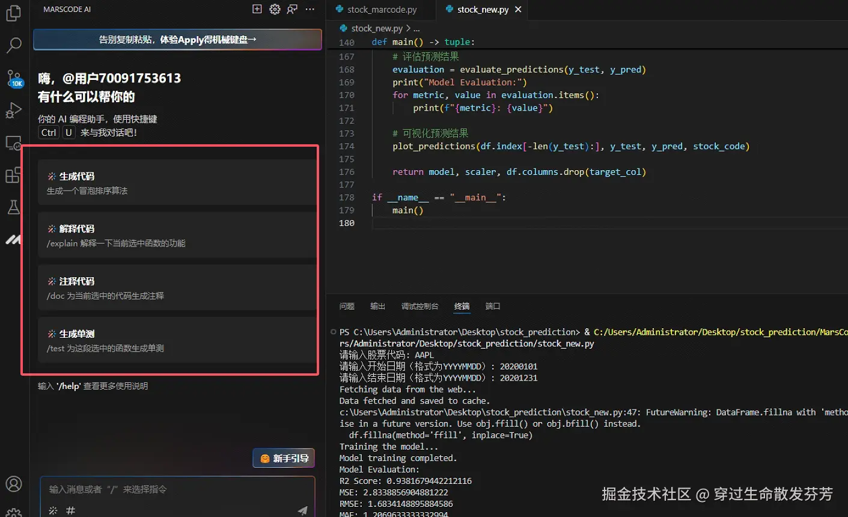This screenshot has height=517, width=848.
Task: Start a new MarsCode chat session
Action: 257,9
